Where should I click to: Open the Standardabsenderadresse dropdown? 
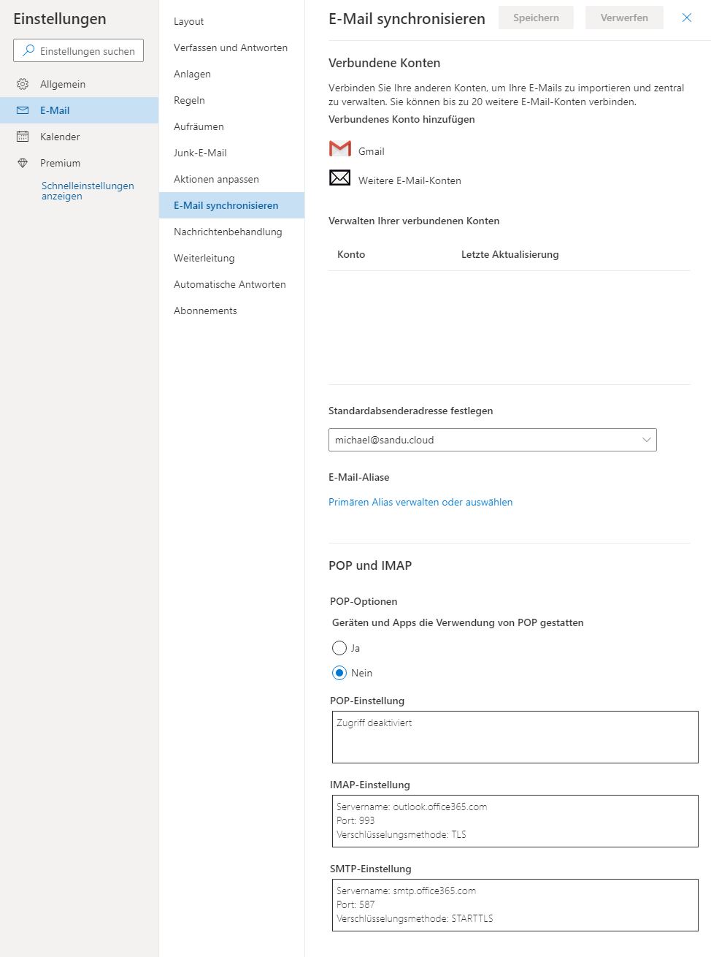pos(493,440)
